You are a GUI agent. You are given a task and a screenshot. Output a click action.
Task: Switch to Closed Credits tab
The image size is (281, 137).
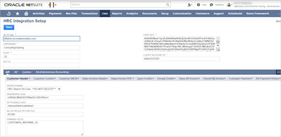tap(166, 78)
